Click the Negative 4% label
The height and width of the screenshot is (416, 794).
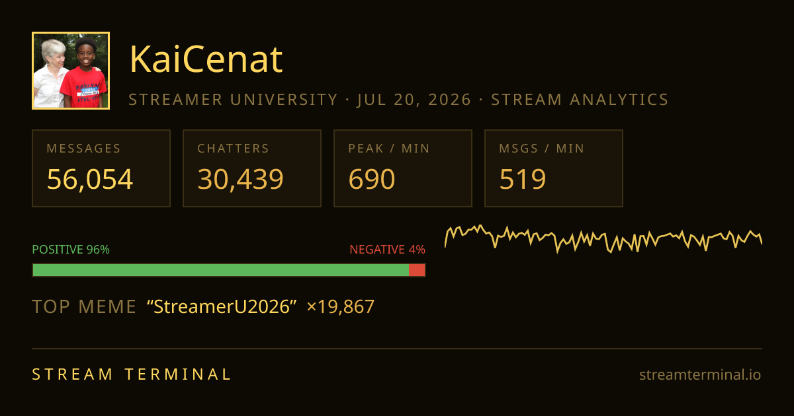coord(387,250)
